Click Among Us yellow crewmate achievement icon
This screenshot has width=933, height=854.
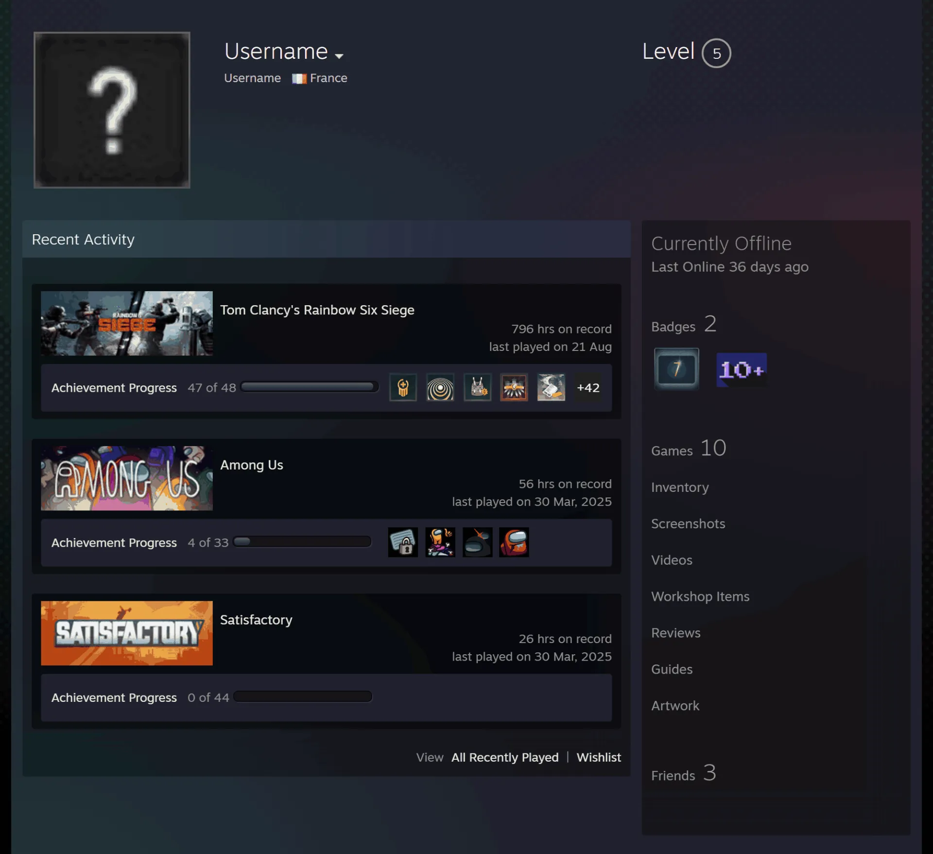point(440,542)
